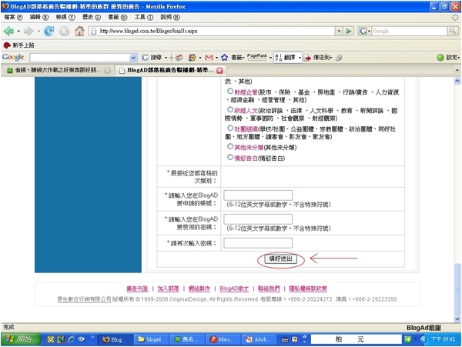Image resolution: width=462 pixels, height=347 pixels.
Task: Open the Gmail M icon on the Google toolbar
Action: click(209, 58)
